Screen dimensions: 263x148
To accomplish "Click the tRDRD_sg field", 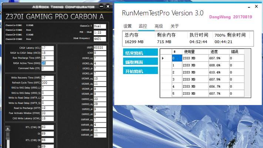I will [100, 58].
